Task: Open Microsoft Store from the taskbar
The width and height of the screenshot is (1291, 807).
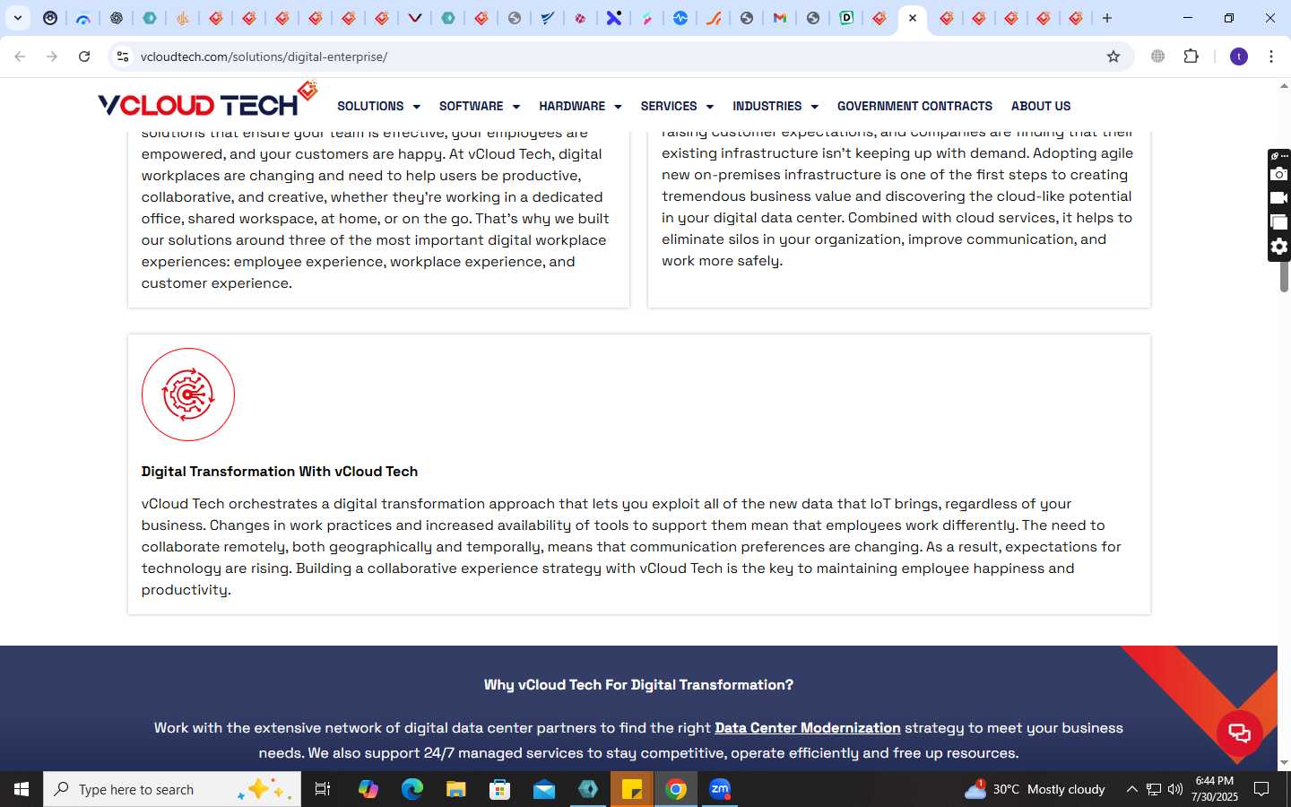Action: point(500,789)
